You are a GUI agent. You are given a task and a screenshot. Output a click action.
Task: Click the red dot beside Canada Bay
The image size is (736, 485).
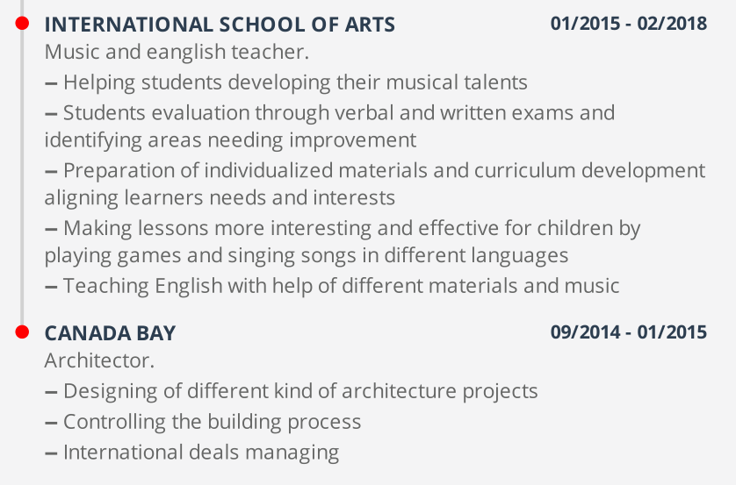point(22,332)
